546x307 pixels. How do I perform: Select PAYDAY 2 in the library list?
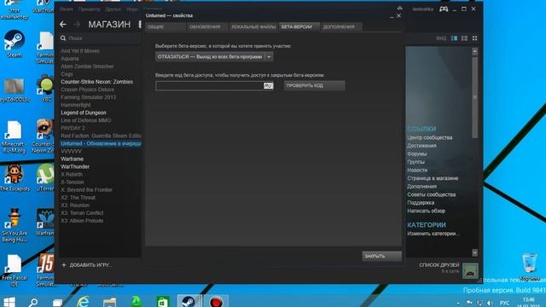(x=73, y=128)
